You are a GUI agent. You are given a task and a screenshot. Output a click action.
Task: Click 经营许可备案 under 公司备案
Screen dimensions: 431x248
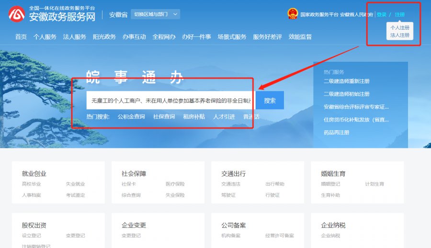tap(280, 236)
